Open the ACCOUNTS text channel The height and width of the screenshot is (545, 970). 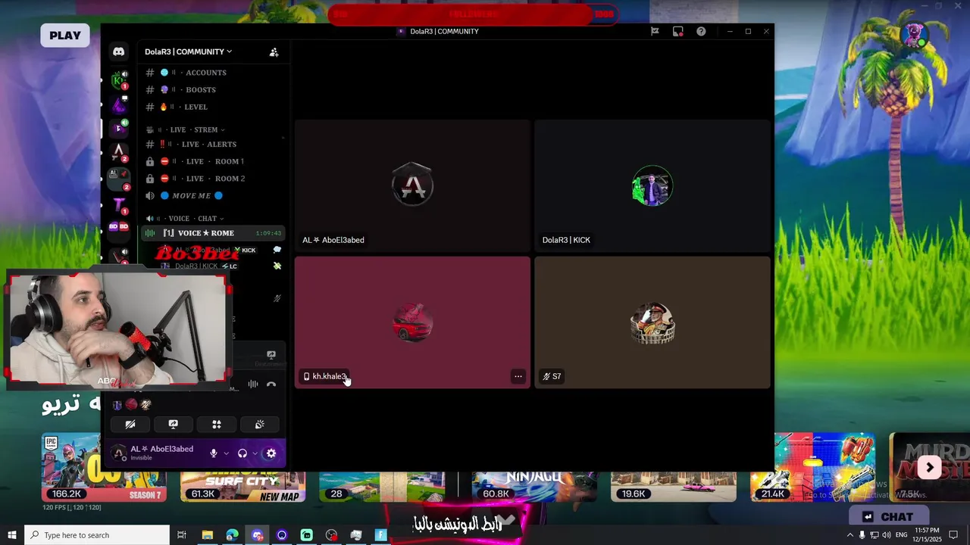[214, 73]
